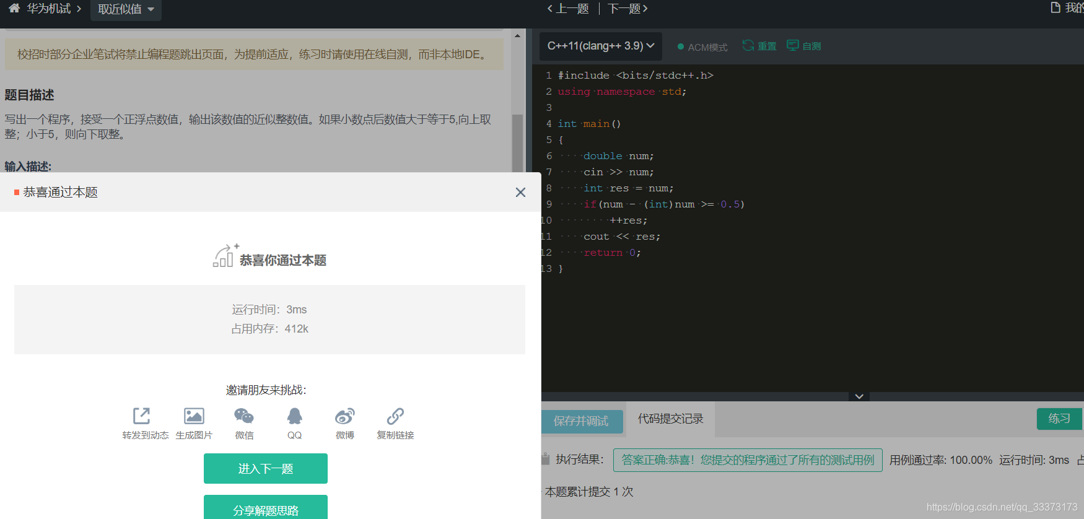Image resolution: width=1084 pixels, height=519 pixels.
Task: Switch to 代码提交记录 tab
Action: (671, 419)
